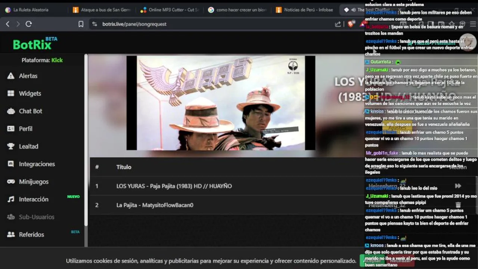Open the Sub-Usuarios sidebar entry
The image size is (478, 269).
point(31,217)
